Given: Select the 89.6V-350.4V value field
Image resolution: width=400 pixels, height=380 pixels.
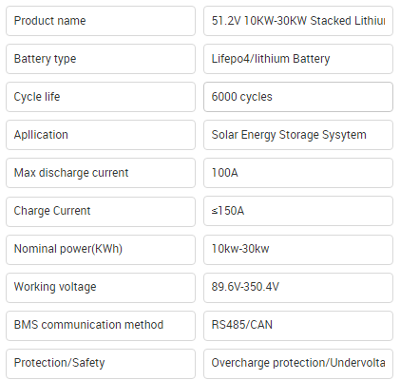Looking at the screenshot, I should (298, 288).
